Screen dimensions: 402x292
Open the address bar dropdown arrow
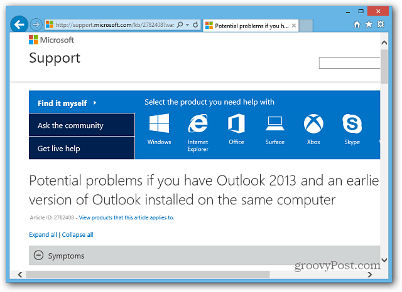(188, 25)
